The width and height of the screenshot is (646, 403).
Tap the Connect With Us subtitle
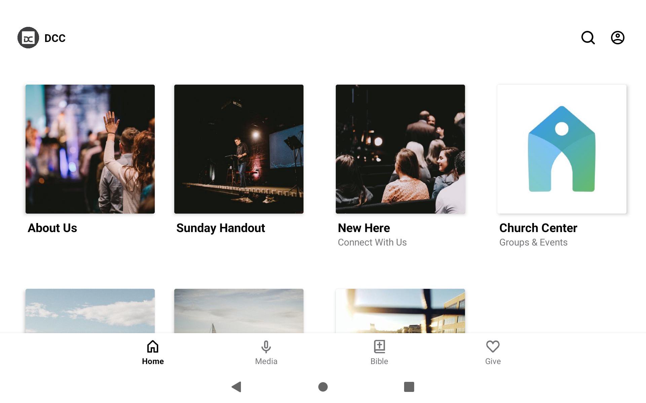372,242
